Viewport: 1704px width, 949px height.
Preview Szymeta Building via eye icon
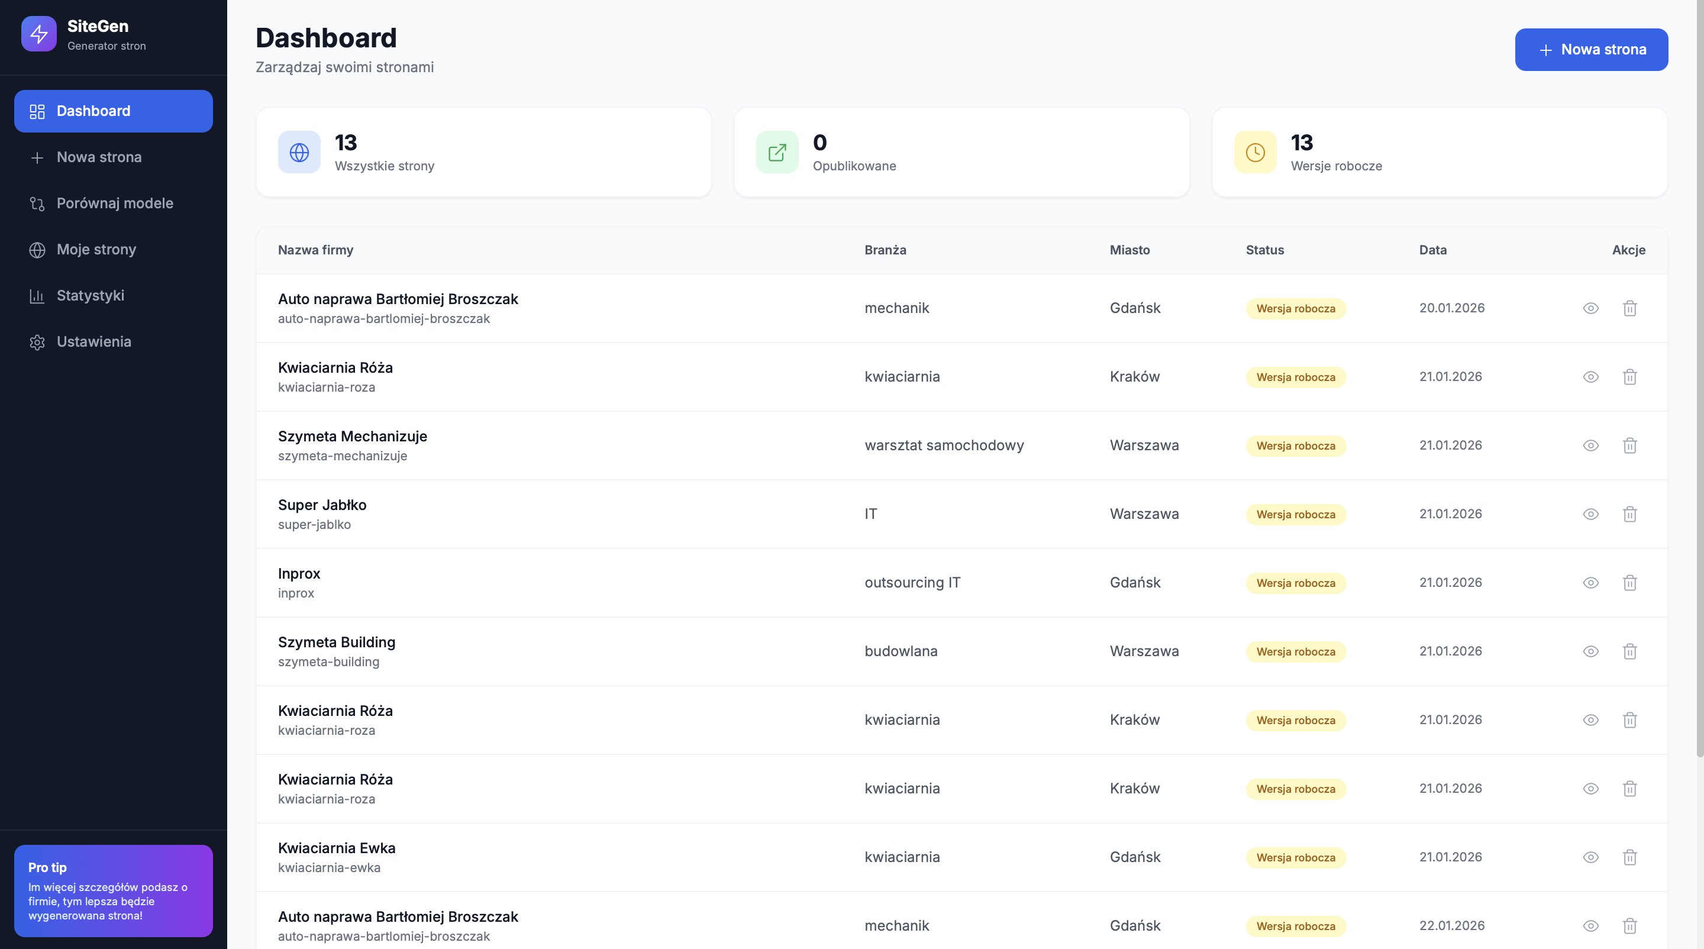[1590, 651]
